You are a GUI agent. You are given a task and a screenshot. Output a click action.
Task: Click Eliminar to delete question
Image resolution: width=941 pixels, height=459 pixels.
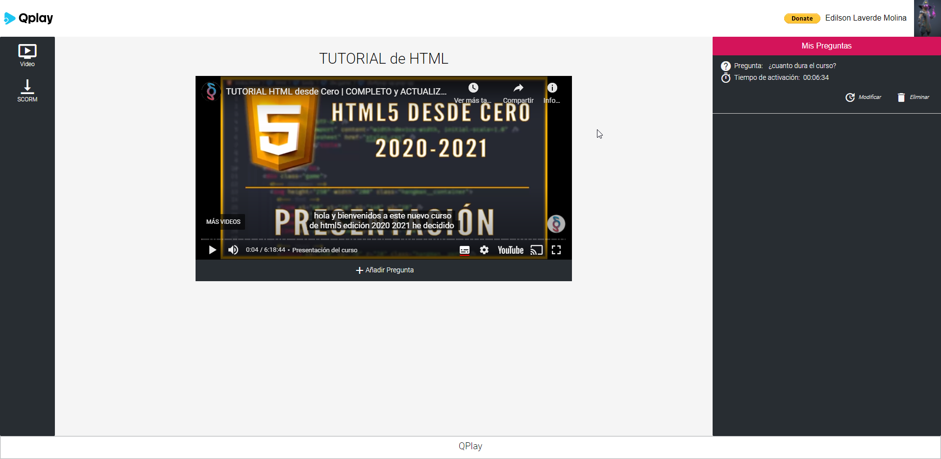tap(914, 97)
